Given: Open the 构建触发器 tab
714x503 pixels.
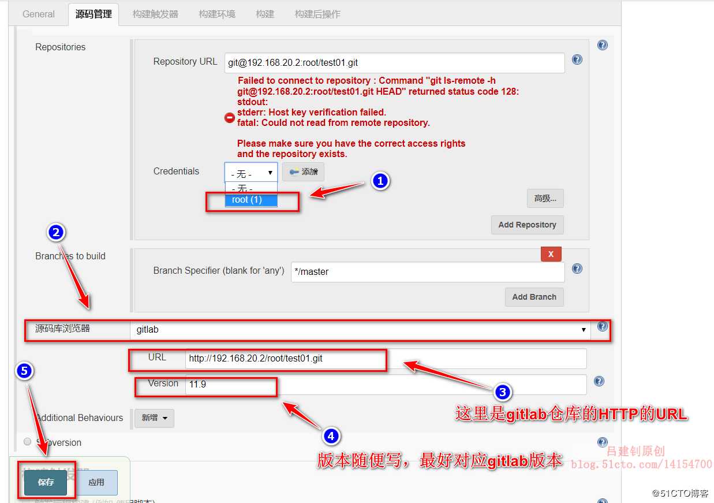Looking at the screenshot, I should [x=155, y=14].
